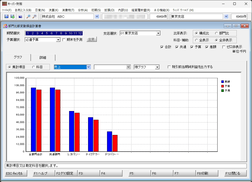Screen dimensions: 252x182
Task: Click the toolbar screen icon with green arrow
Action: click(12, 16)
